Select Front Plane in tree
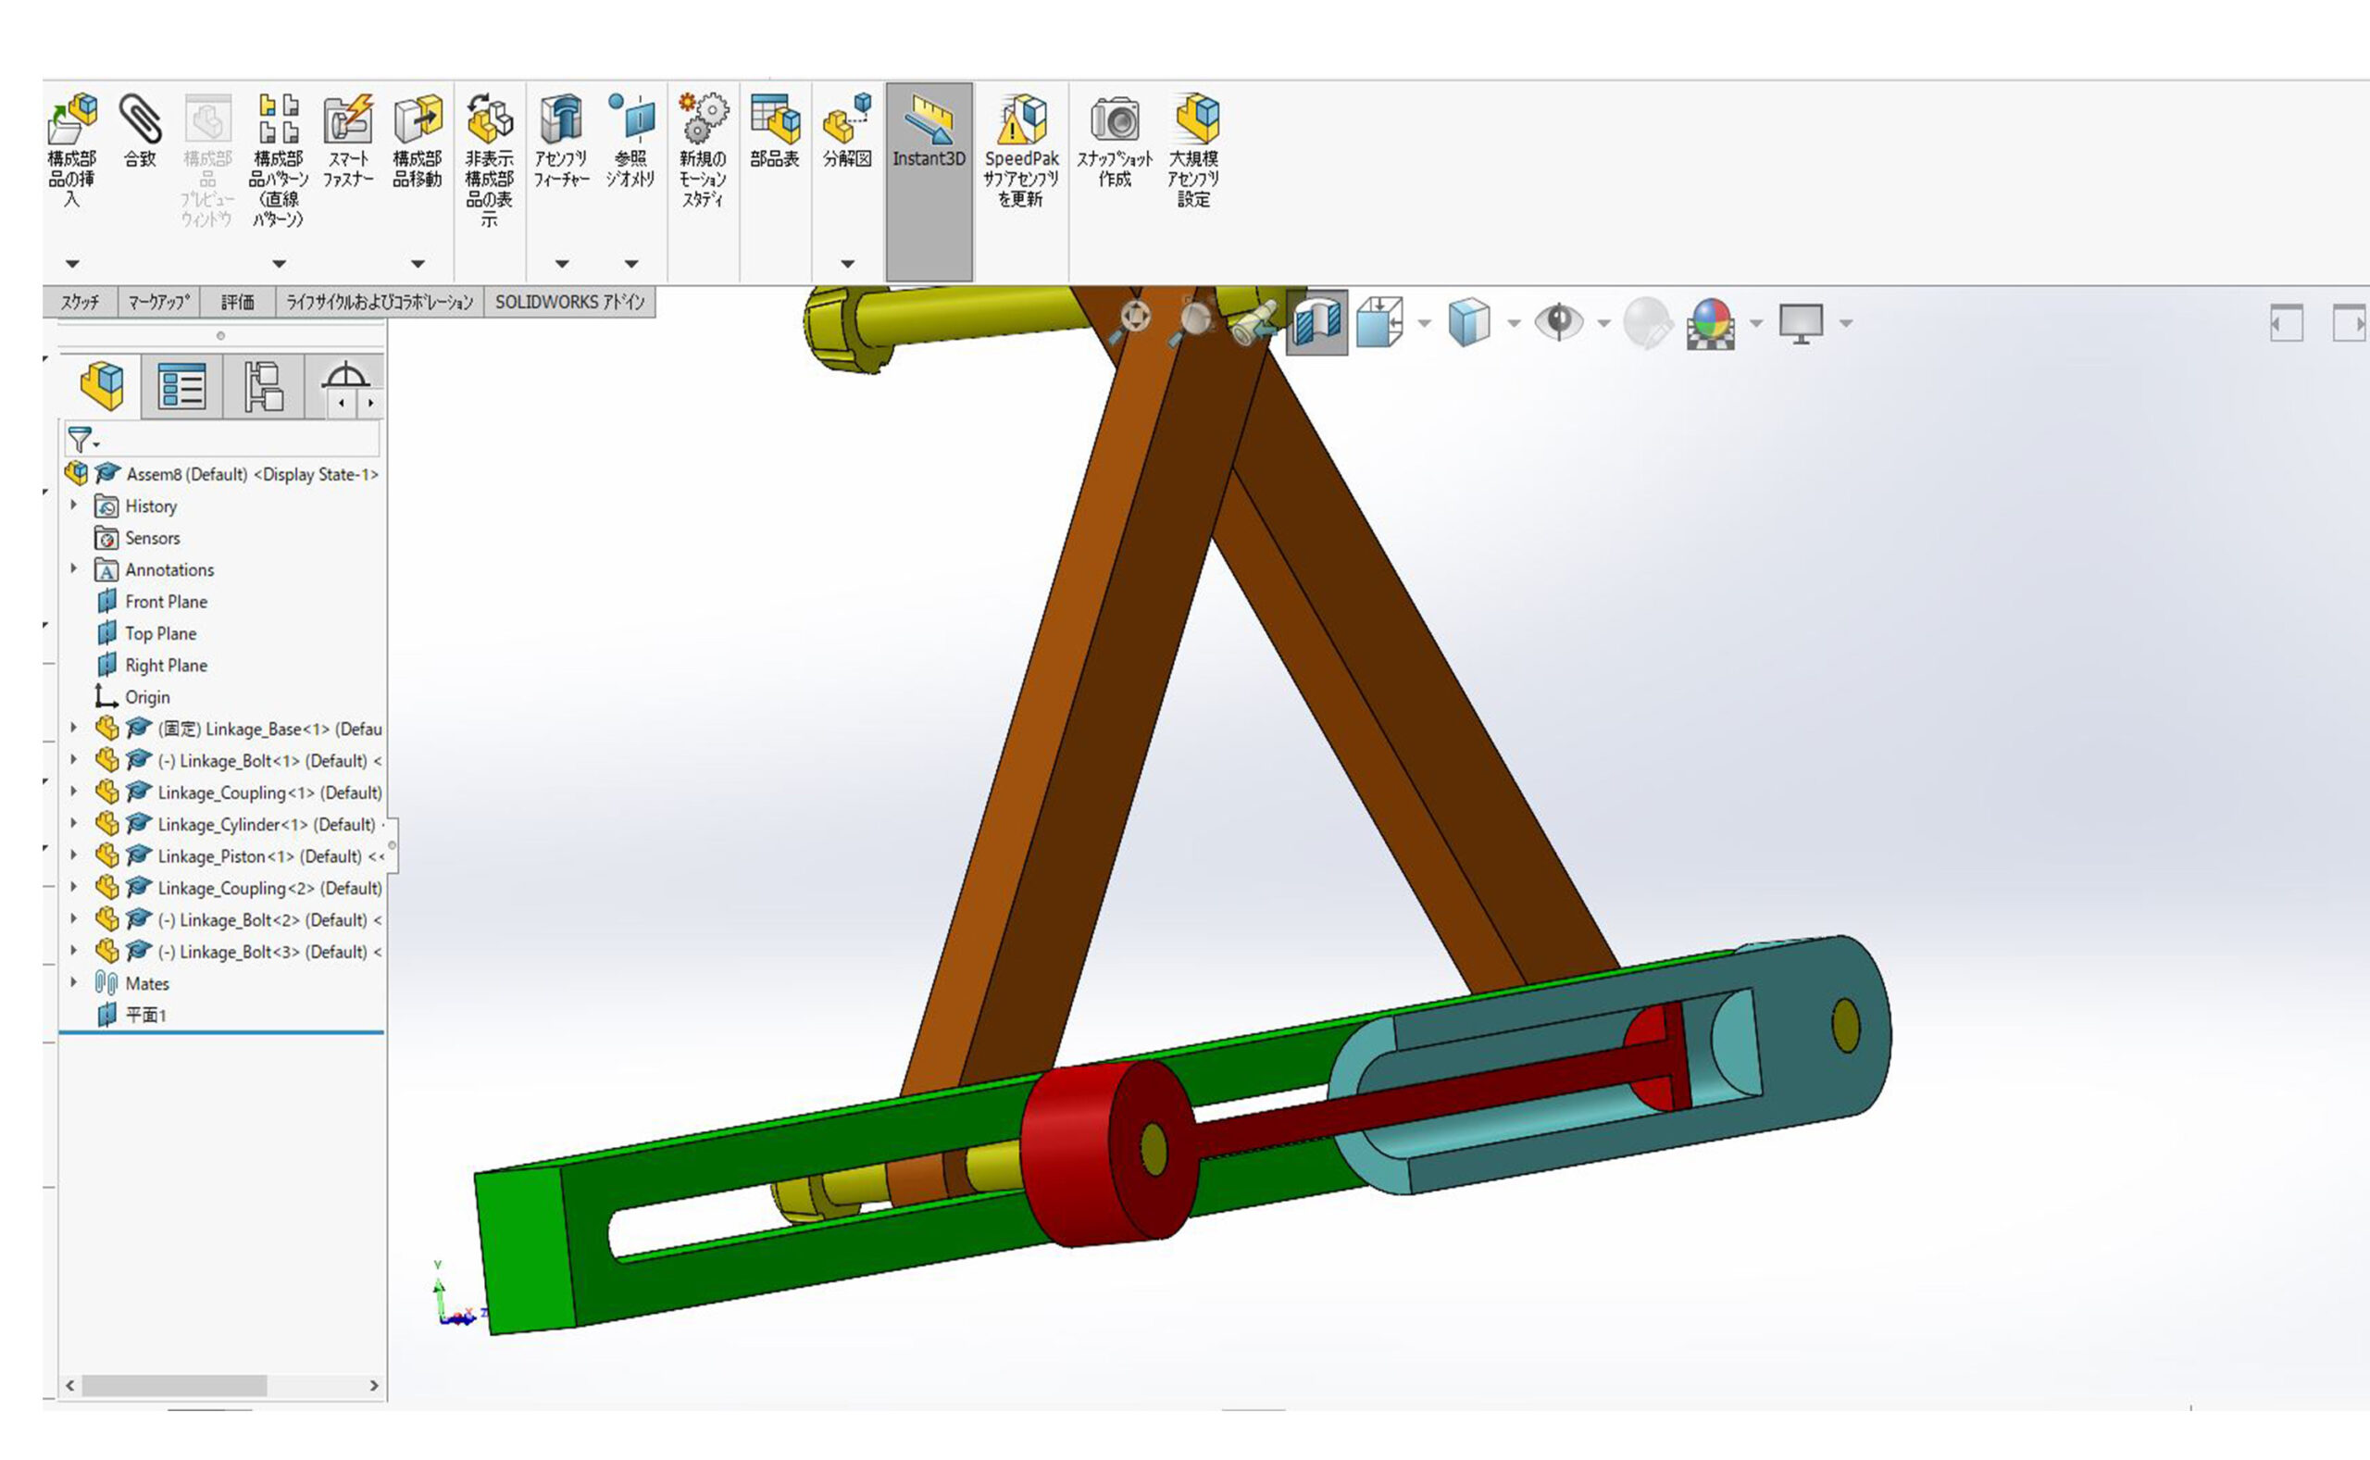This screenshot has width=2370, height=1460. [x=152, y=602]
